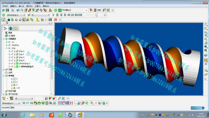Image resolution: width=209 pixels, height=118 pixels.
Task: Open the 帮助(H) menu
Action: pyautogui.click(x=46, y=6)
